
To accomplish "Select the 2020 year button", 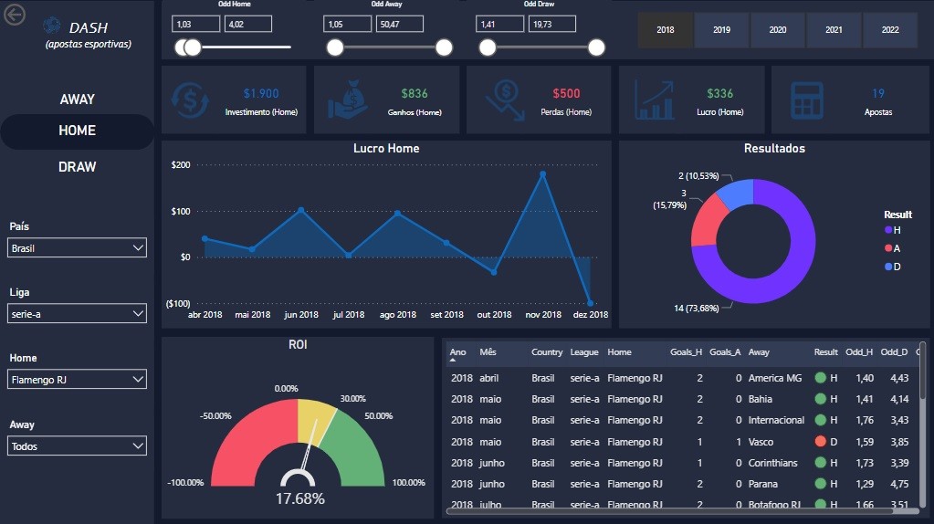I will point(778,30).
